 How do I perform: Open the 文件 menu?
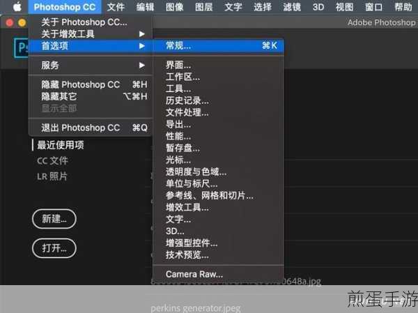116,7
